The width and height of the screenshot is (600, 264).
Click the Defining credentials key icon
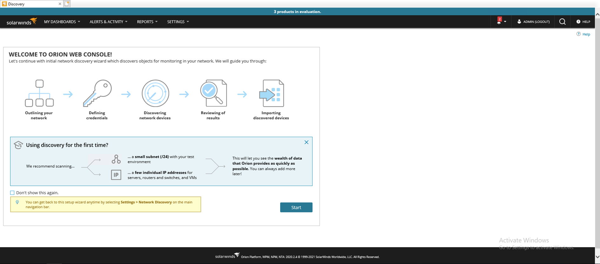click(97, 93)
